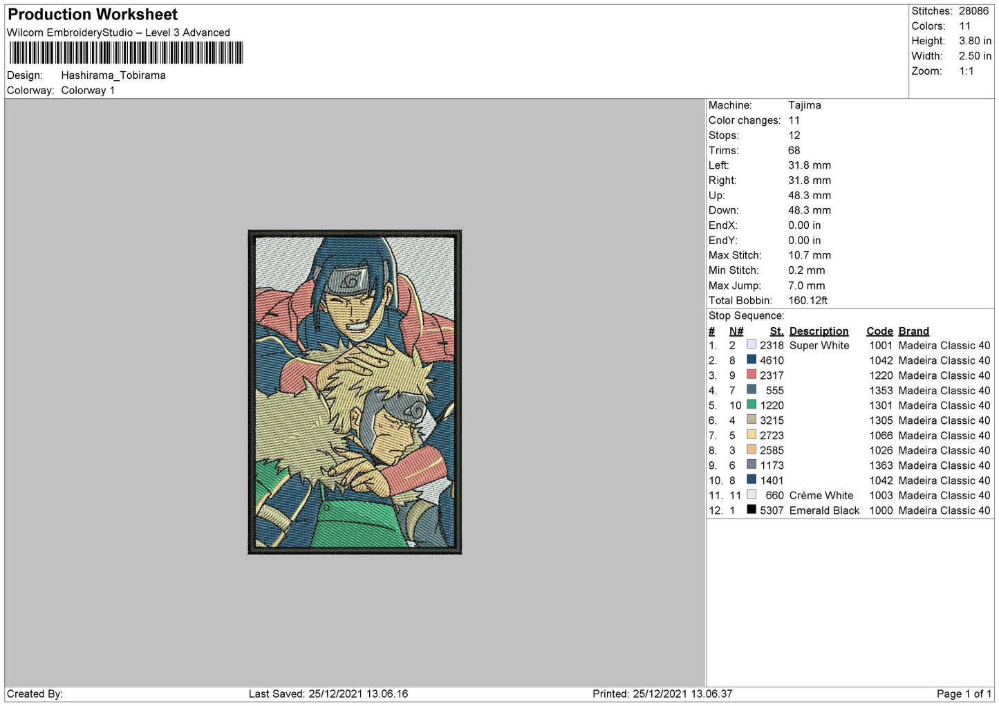
Task: Click the St. column header
Action: coord(776,331)
